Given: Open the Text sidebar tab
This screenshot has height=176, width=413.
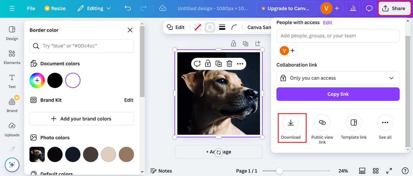Looking at the screenshot, I should [x=12, y=81].
